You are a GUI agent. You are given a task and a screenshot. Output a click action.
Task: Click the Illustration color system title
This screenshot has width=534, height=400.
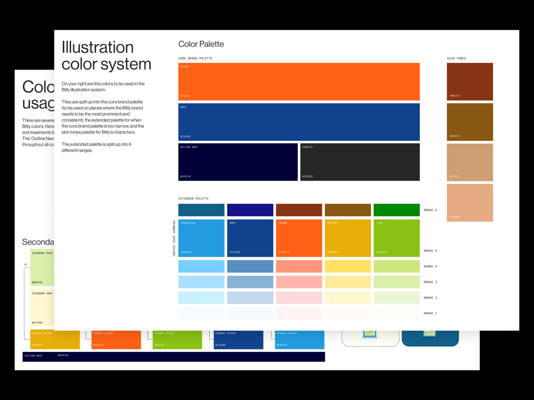[106, 56]
